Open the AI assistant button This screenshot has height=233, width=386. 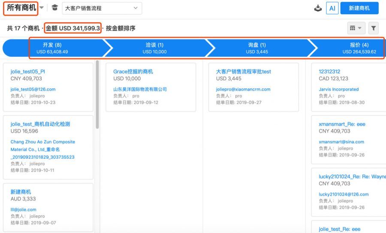point(332,8)
